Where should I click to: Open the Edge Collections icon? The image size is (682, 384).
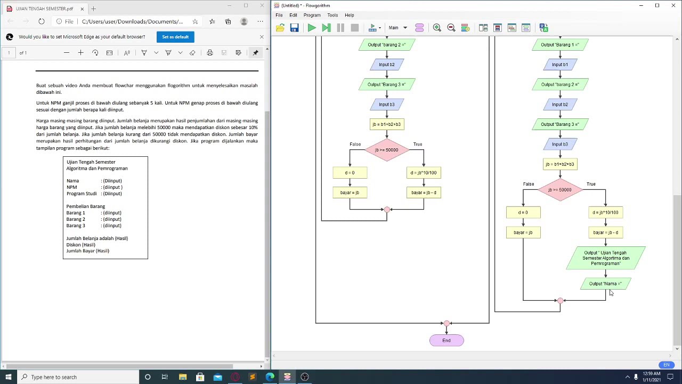click(228, 21)
